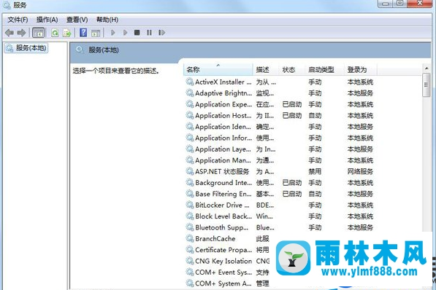Select Application Man... service

280,160
